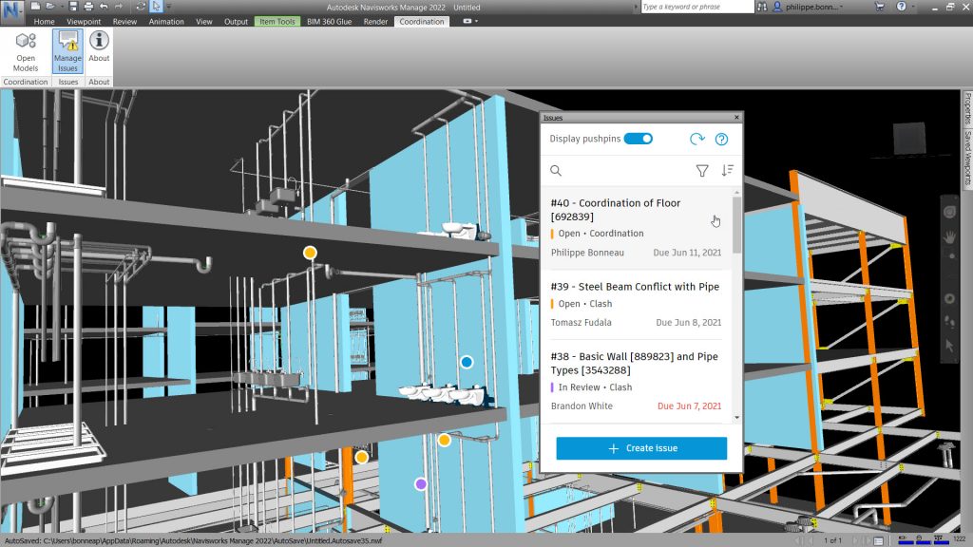The height and width of the screenshot is (547, 973).
Task: Click the ViewCube in the viewport corner
Action: point(909,139)
